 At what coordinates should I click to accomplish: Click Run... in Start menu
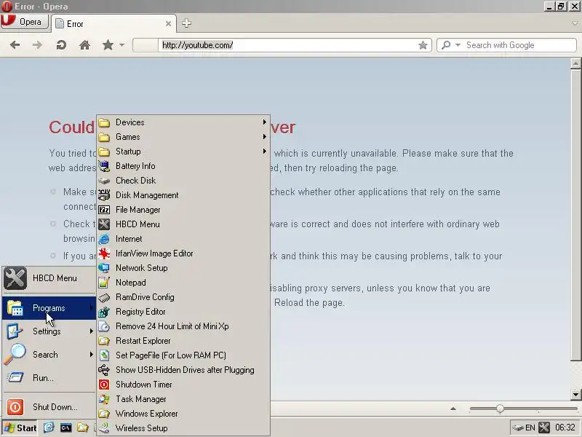pyautogui.click(x=49, y=378)
